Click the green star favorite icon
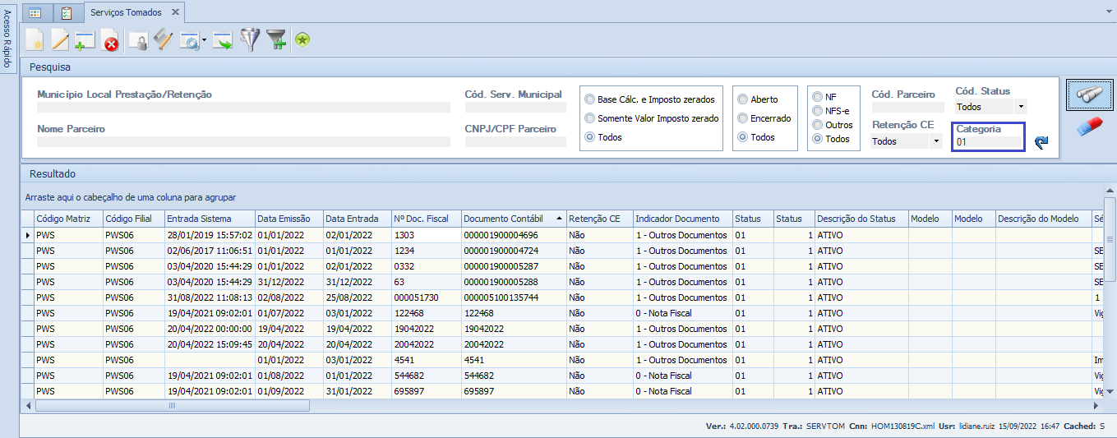Image resolution: width=1117 pixels, height=438 pixels. coord(302,39)
